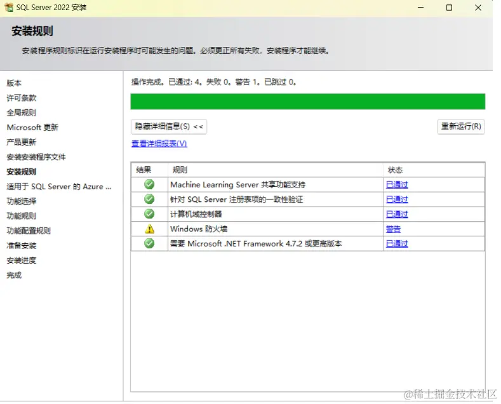
Task: Click green check icon for 注册表项一致性验证 rule
Action: 149,199
